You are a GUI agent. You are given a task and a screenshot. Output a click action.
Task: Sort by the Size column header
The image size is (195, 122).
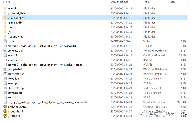tap(173, 2)
